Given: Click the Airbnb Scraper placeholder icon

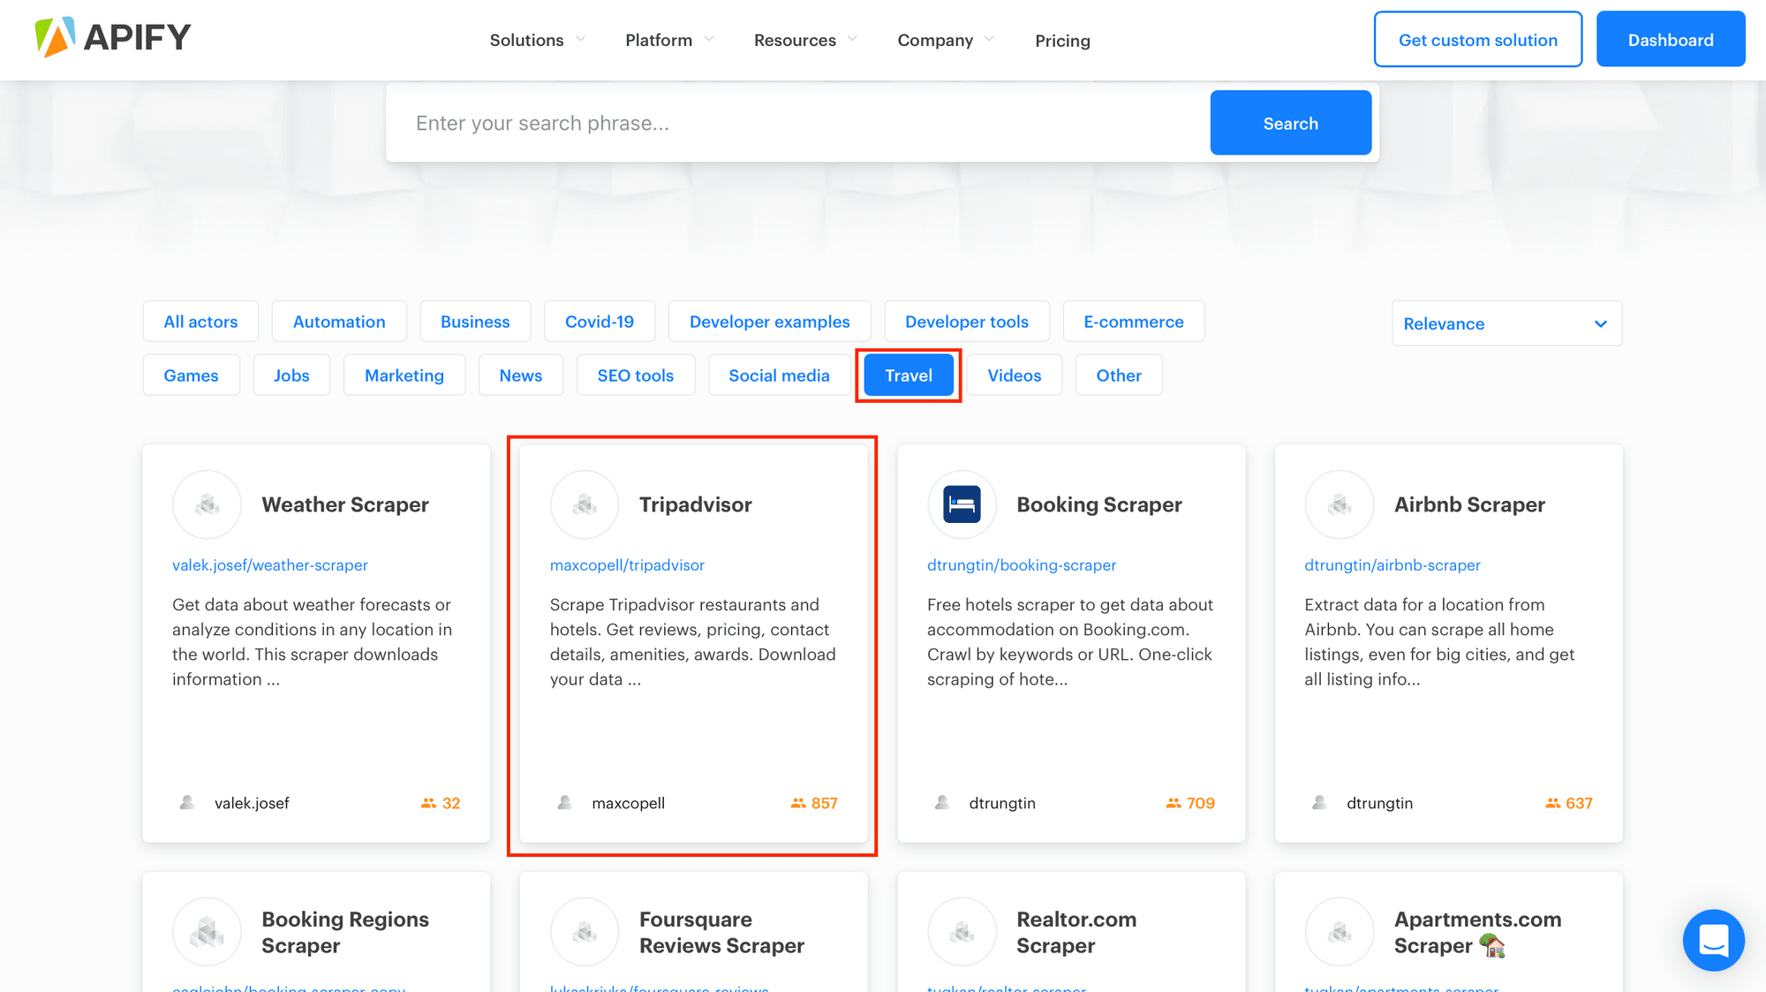Looking at the screenshot, I should [1340, 504].
